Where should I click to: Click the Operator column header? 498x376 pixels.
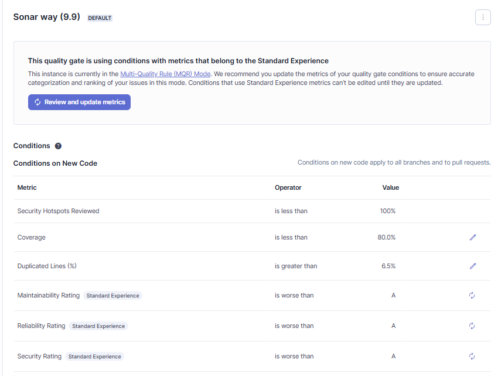click(288, 187)
